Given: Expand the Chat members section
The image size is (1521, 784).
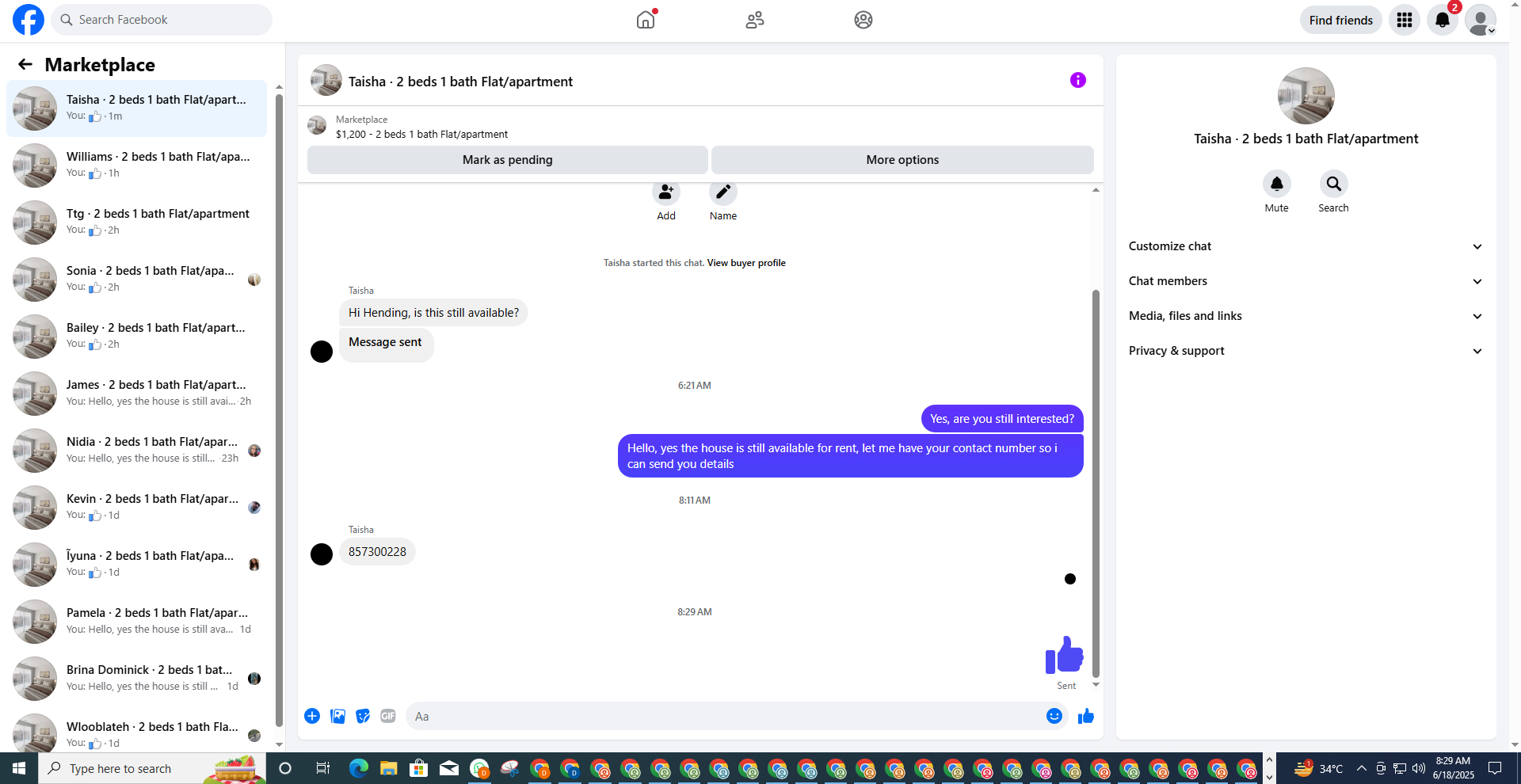Looking at the screenshot, I should (x=1306, y=281).
